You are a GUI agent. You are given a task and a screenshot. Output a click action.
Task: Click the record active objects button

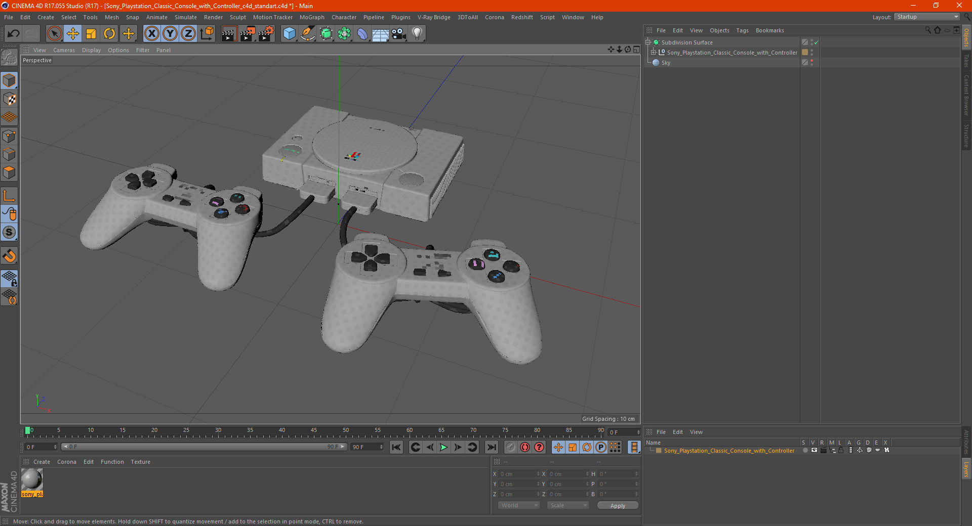[x=511, y=447]
